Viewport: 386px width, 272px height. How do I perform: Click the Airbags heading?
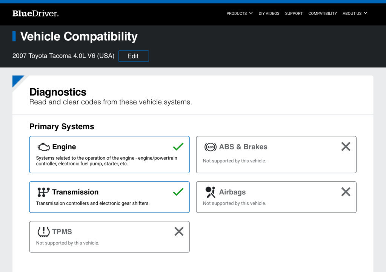(x=232, y=192)
